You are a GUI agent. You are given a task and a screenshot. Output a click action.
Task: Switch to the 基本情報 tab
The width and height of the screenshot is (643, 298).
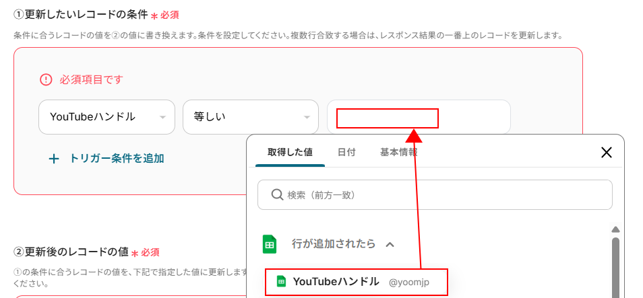click(x=398, y=153)
